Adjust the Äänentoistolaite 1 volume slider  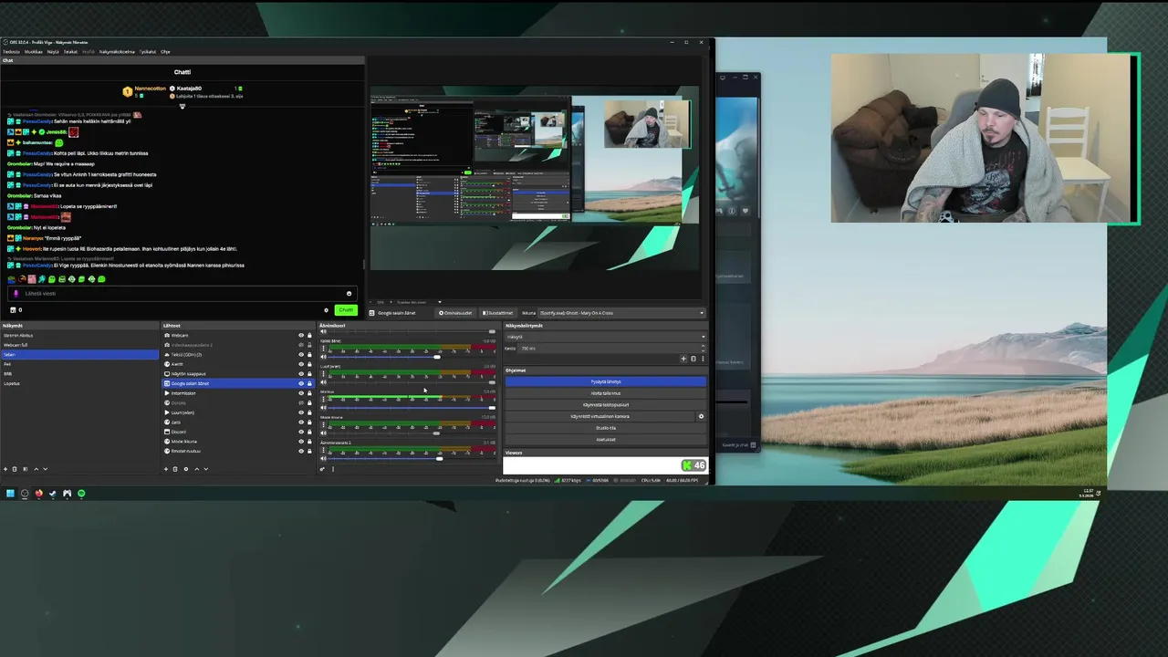[x=412, y=459]
